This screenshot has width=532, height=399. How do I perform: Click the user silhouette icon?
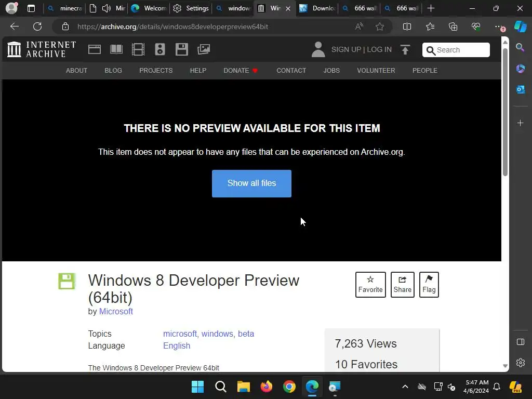tap(318, 49)
